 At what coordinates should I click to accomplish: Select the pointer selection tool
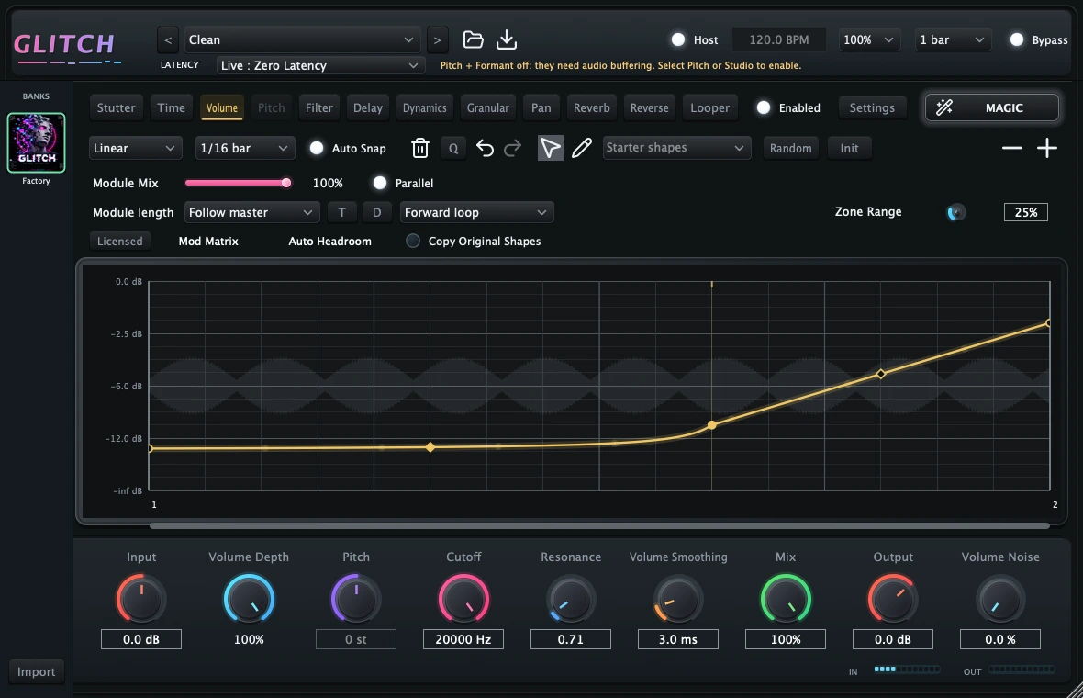(x=550, y=148)
